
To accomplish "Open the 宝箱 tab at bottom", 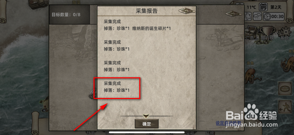I will click(x=190, y=133).
